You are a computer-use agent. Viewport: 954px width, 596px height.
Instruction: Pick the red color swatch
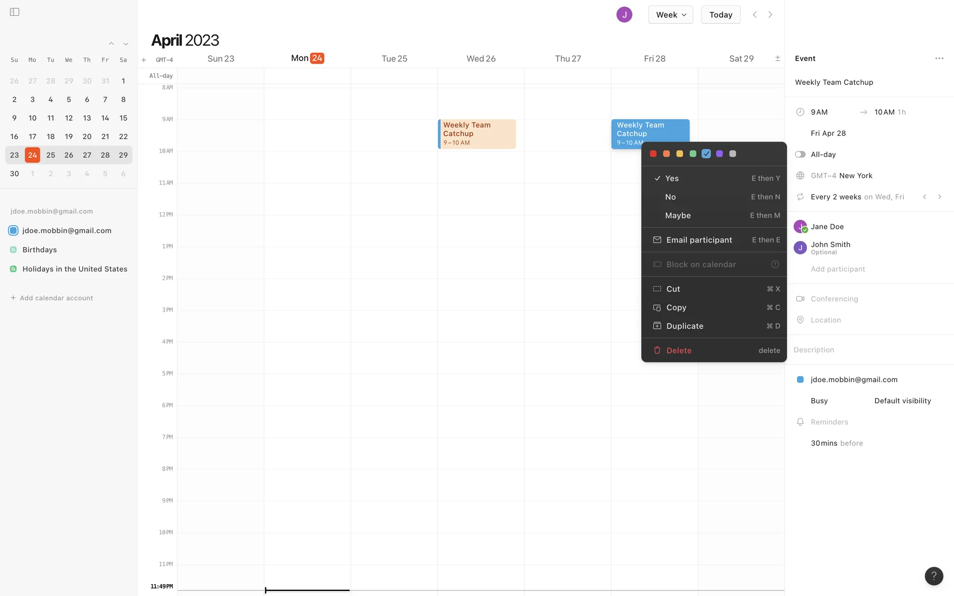[x=653, y=153]
